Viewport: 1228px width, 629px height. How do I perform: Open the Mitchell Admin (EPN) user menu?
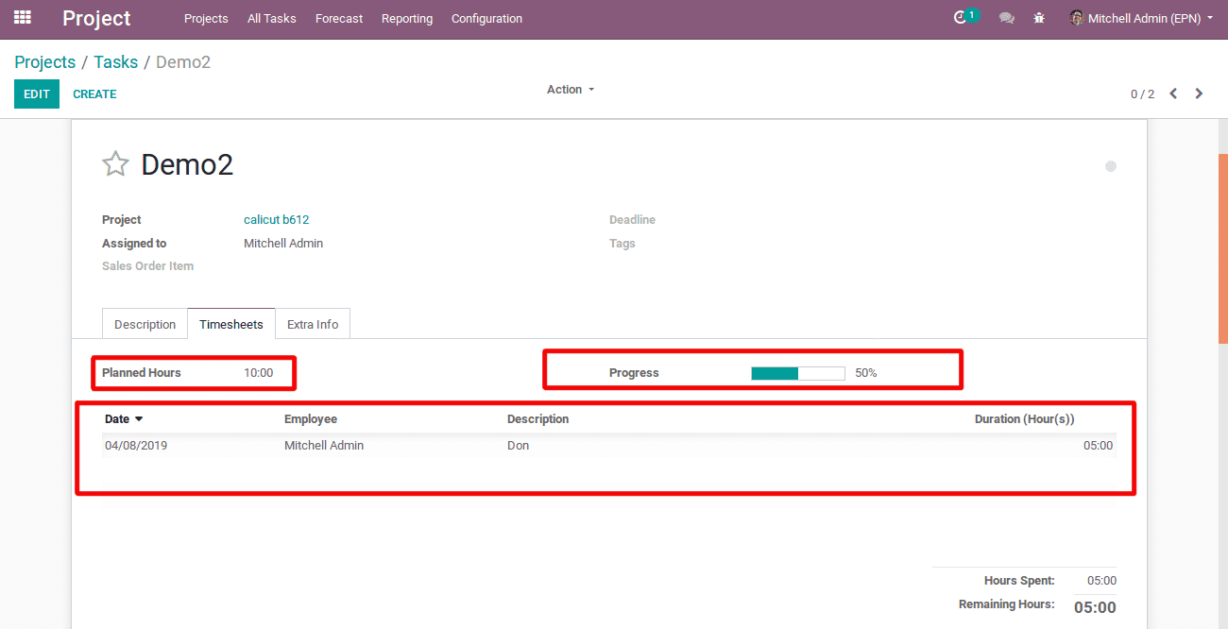1141,18
